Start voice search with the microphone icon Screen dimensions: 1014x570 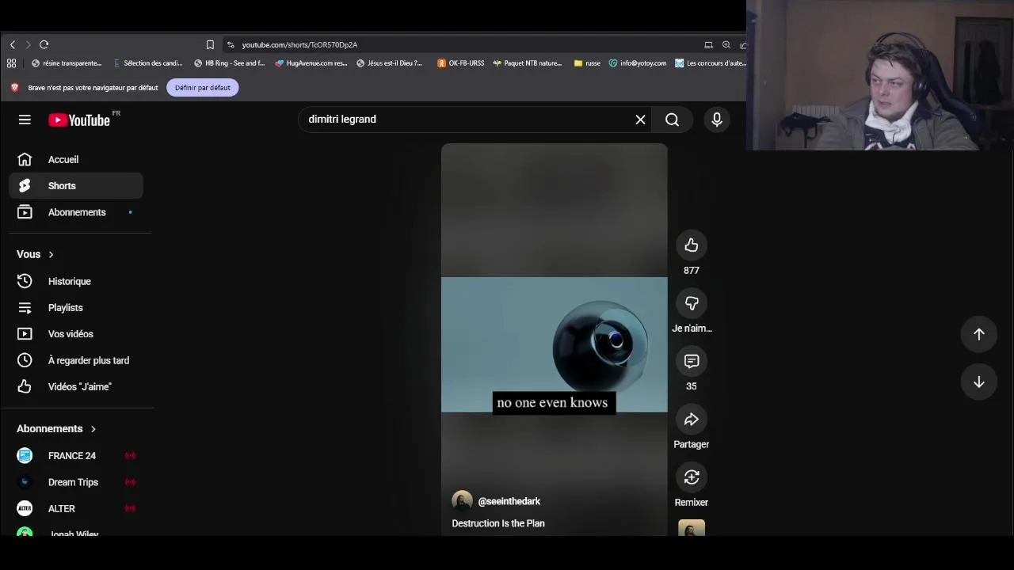[717, 120]
